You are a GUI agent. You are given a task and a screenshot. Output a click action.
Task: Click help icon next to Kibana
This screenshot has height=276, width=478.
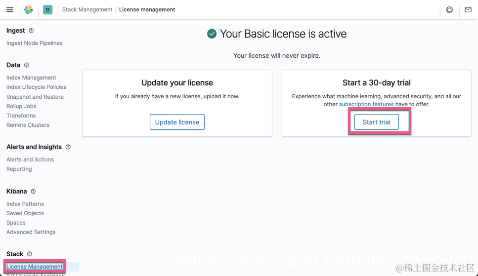(x=33, y=191)
